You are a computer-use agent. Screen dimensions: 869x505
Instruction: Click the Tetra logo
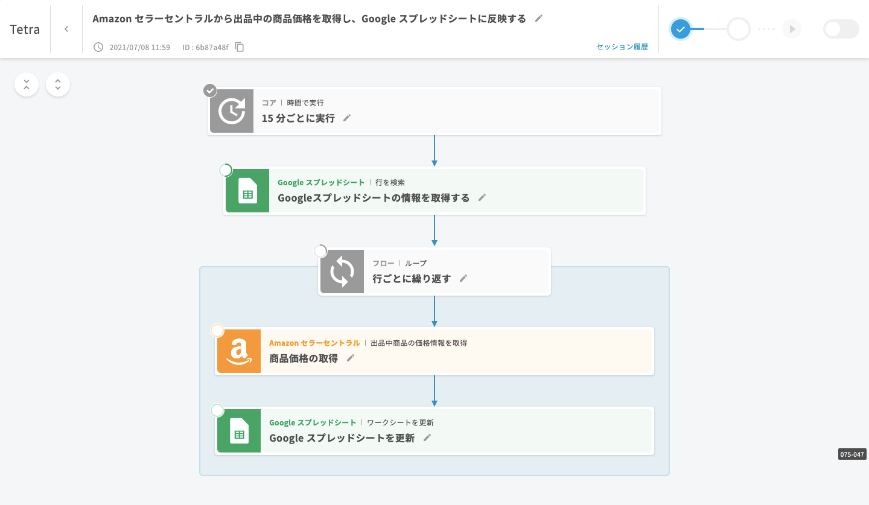(25, 29)
